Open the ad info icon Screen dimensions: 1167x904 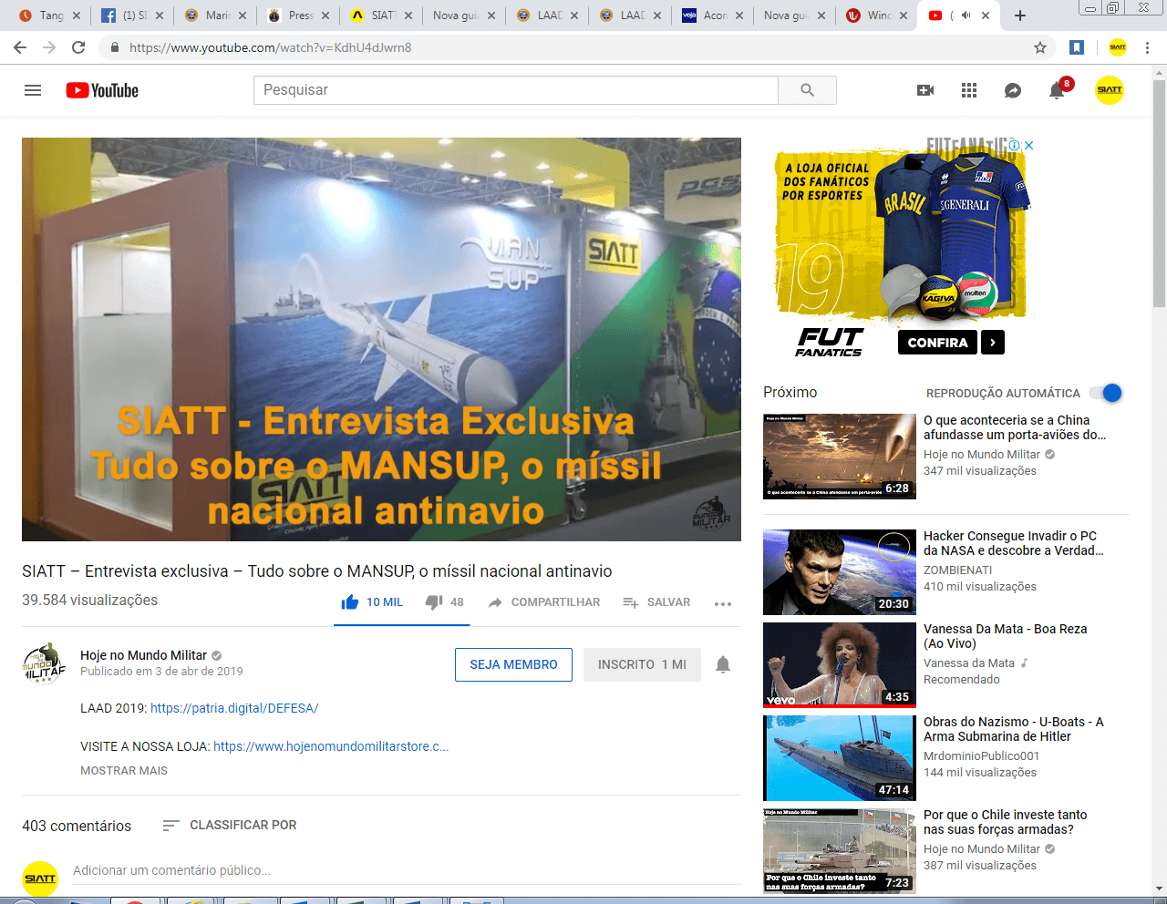1015,145
